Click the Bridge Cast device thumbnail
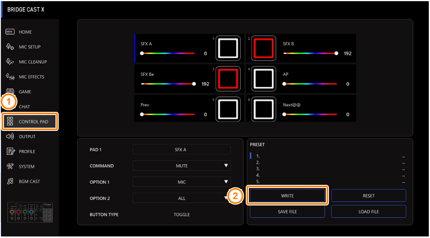Image resolution: width=430 pixels, height=238 pixels. [30, 213]
